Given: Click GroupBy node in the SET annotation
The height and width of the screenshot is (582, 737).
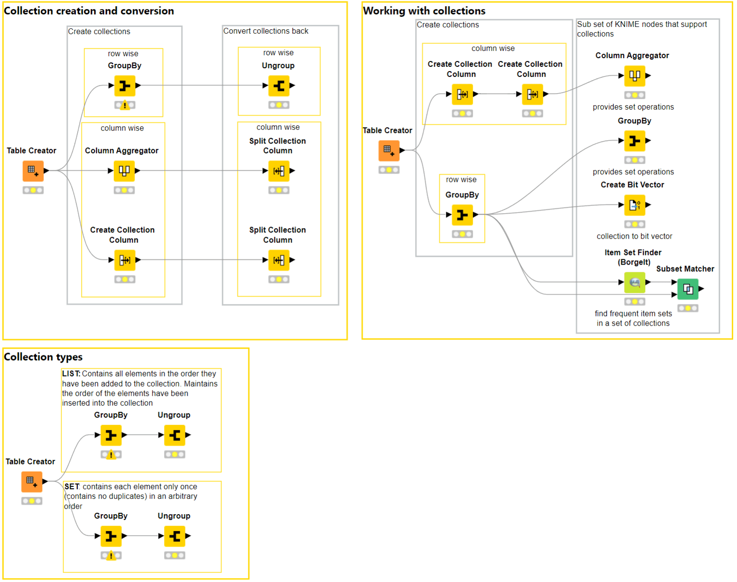Looking at the screenshot, I should [x=111, y=536].
